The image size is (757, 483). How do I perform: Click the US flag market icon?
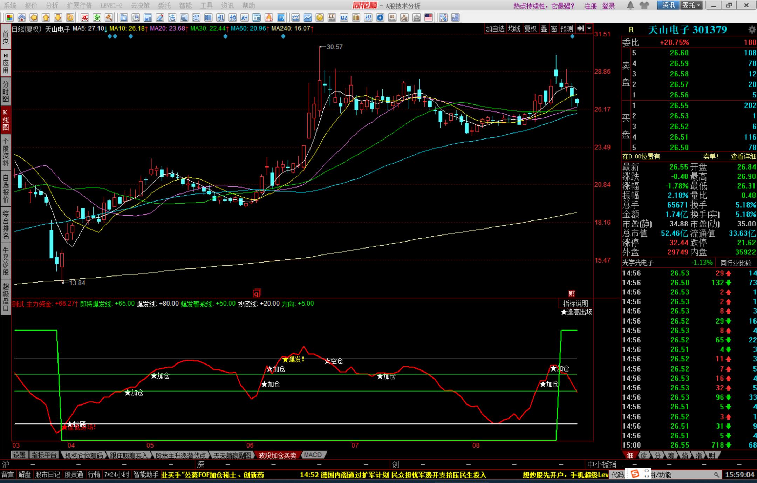tap(428, 18)
